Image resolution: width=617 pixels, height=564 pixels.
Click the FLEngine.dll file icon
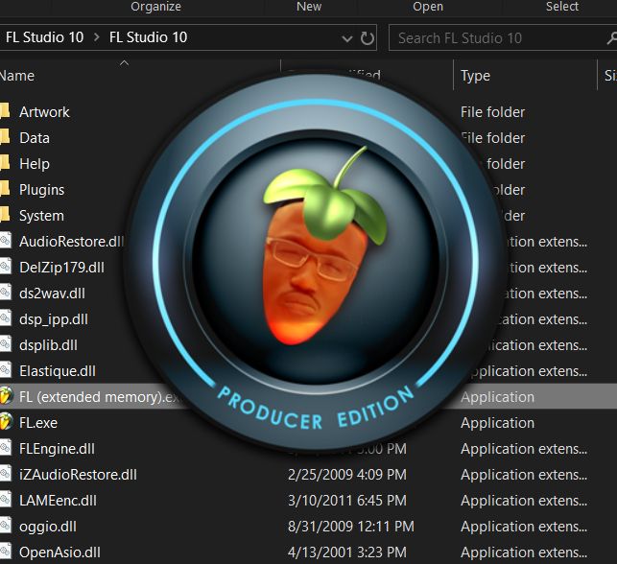5,448
